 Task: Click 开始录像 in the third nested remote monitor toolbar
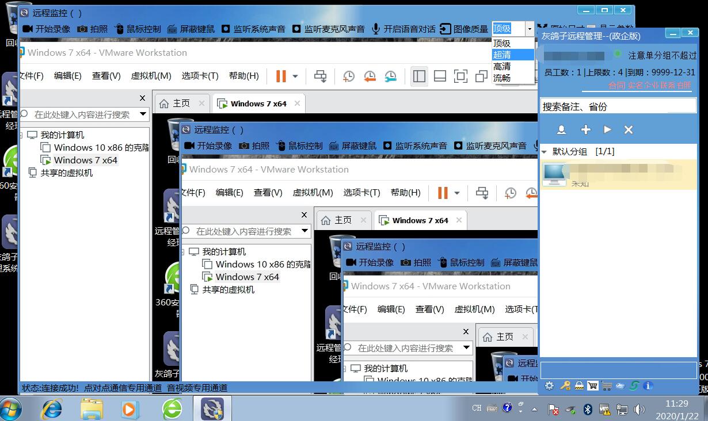[x=370, y=262]
